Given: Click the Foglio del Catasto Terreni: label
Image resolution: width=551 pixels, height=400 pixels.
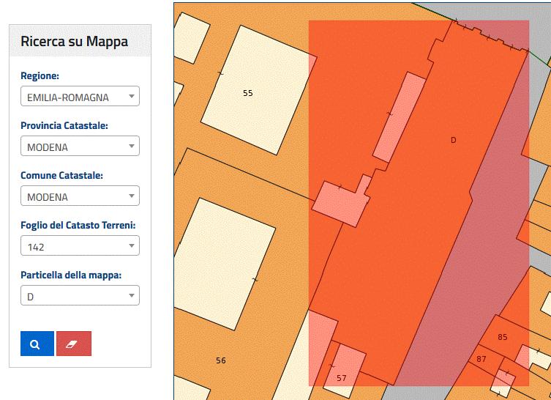Looking at the screenshot, I should (x=78, y=225).
